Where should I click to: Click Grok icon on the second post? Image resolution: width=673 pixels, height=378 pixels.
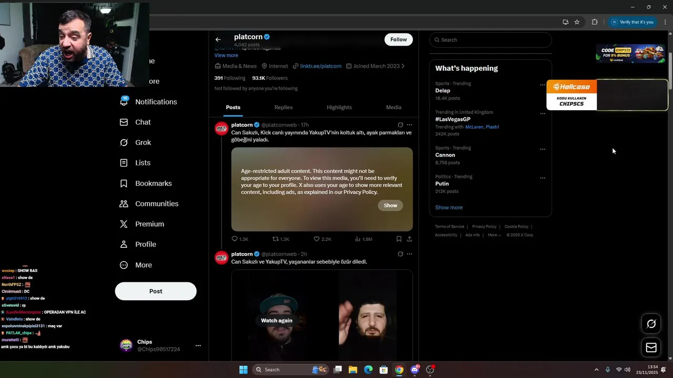tap(401, 254)
